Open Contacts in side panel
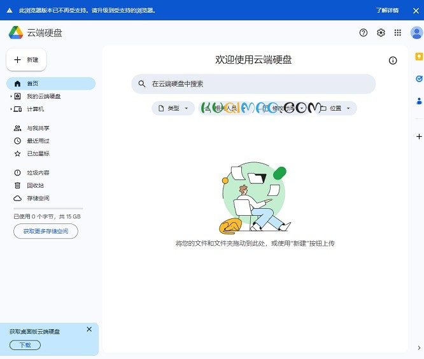The height and width of the screenshot is (359, 424). [x=419, y=101]
